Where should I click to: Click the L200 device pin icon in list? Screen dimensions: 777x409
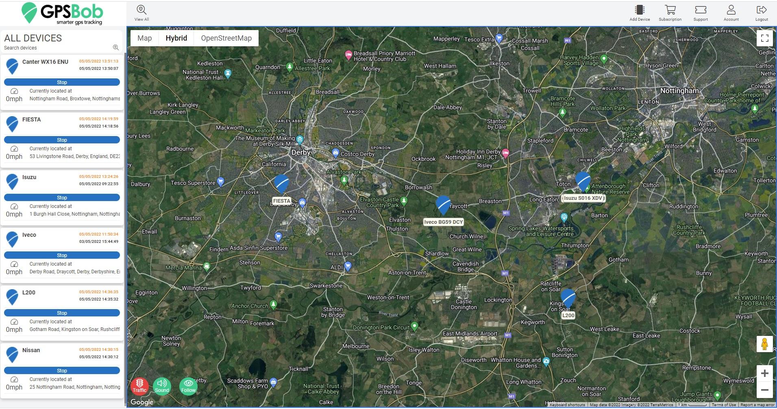pyautogui.click(x=12, y=297)
